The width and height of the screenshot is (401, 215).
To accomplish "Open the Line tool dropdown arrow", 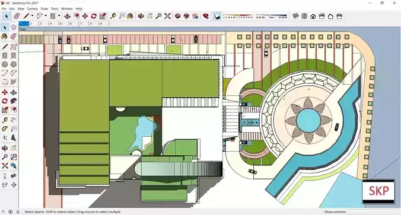I will [x=32, y=16].
